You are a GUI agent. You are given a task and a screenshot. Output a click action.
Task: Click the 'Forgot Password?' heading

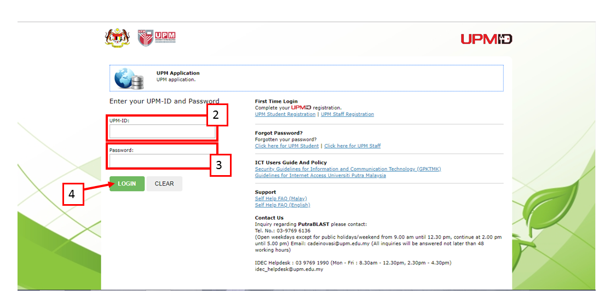coord(279,133)
